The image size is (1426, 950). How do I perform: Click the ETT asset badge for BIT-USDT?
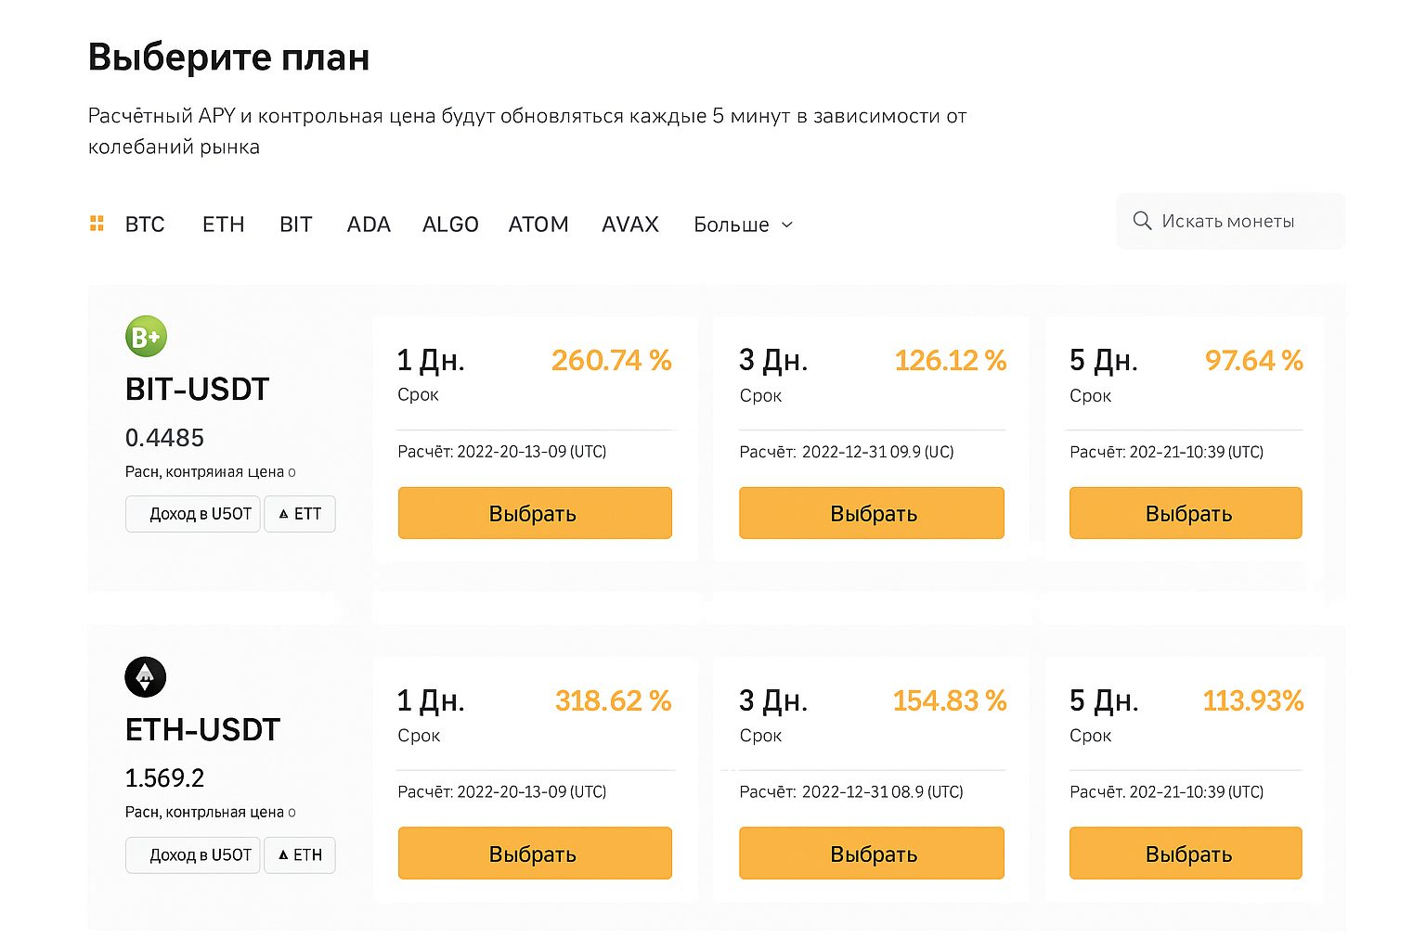click(x=299, y=513)
